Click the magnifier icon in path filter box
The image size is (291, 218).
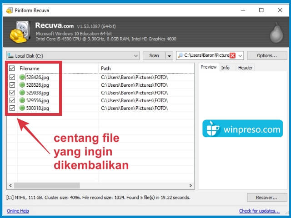[x=181, y=55]
